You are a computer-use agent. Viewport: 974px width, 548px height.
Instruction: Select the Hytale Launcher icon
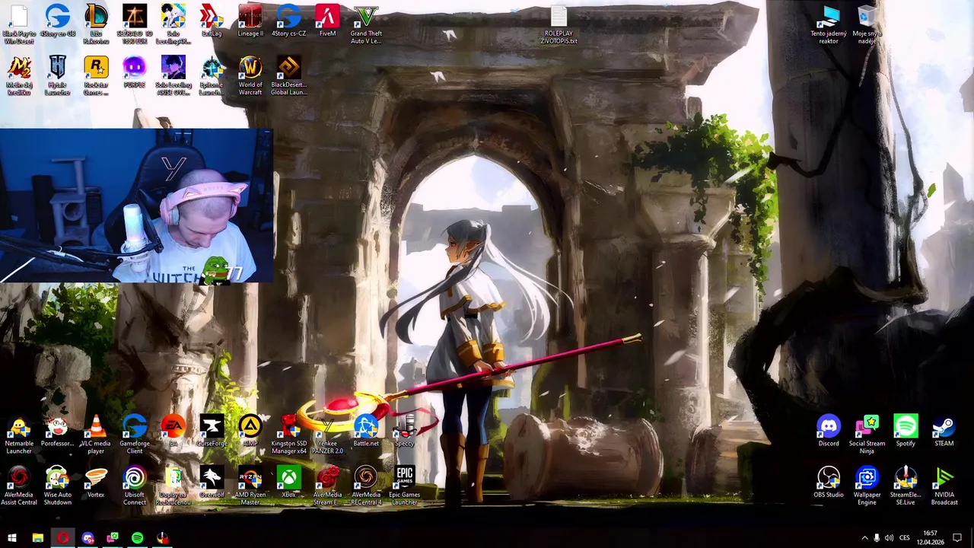pos(57,76)
